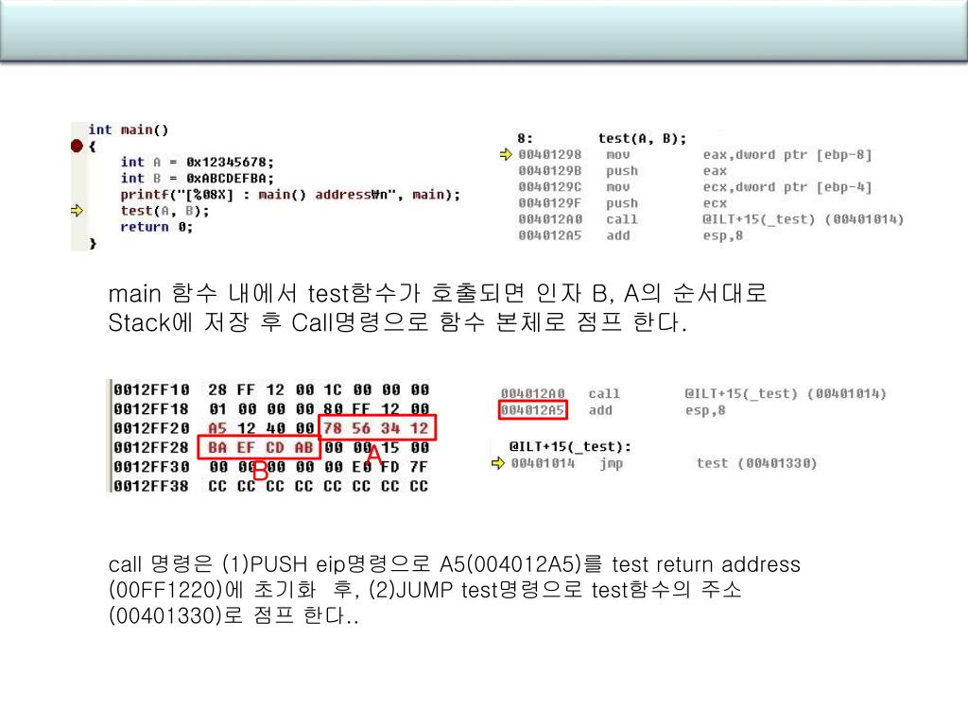Select the printf main() address line
Image resolution: width=968 pixels, height=726 pixels.
[290, 195]
